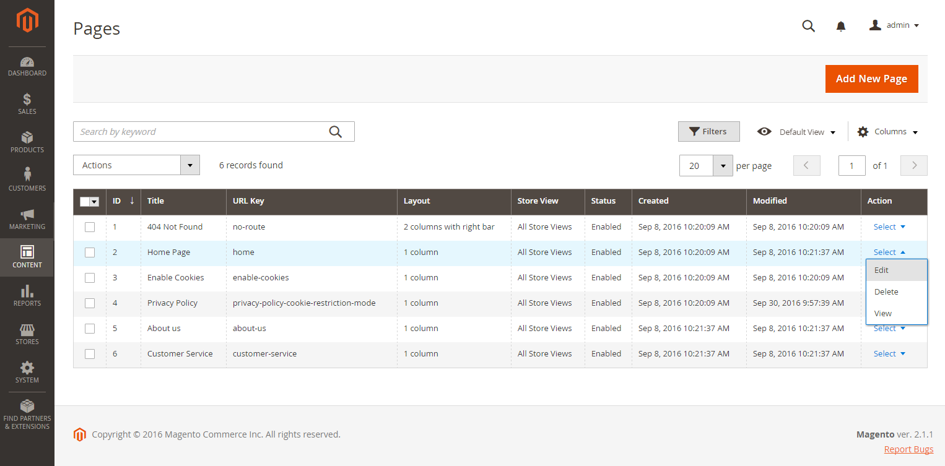Click the Add New Page button
This screenshot has height=466, width=945.
click(x=871, y=79)
